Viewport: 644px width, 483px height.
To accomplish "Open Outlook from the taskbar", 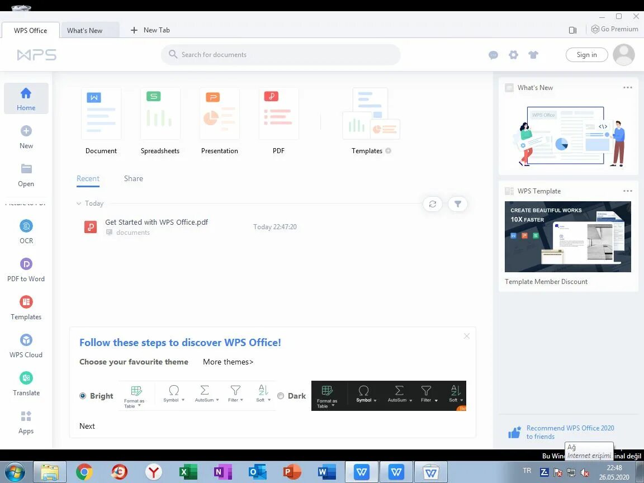I will [258, 472].
